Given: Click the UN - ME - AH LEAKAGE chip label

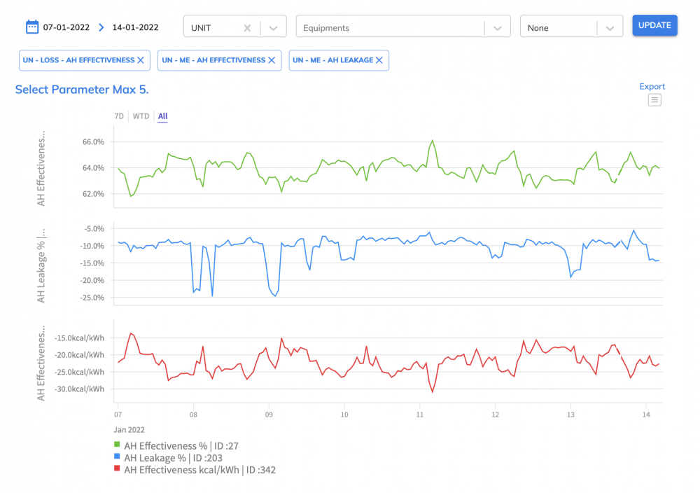Looking at the screenshot, I should click(333, 60).
